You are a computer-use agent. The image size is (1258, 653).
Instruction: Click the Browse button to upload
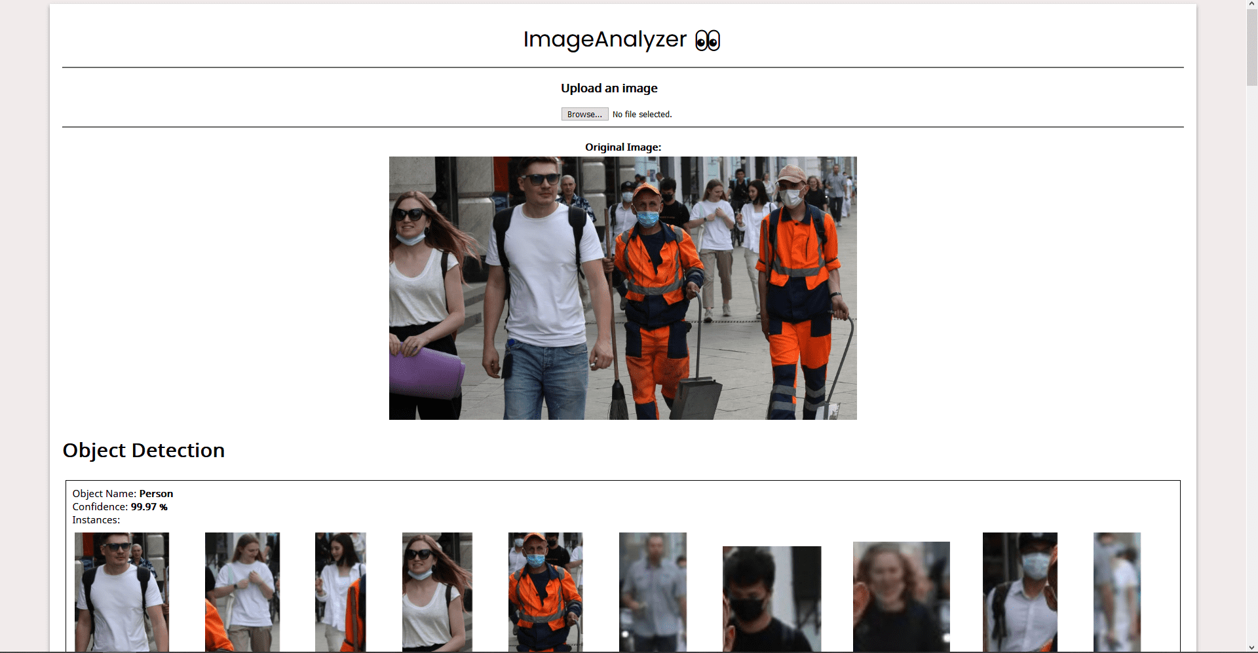[584, 113]
